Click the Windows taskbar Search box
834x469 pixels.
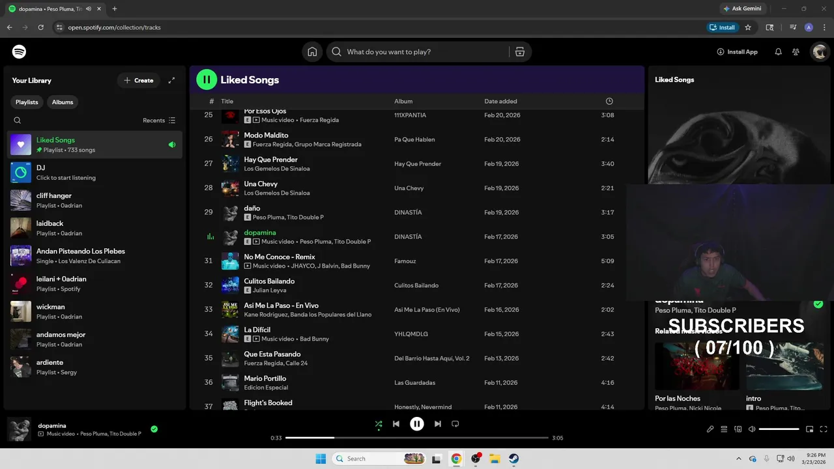pos(380,459)
